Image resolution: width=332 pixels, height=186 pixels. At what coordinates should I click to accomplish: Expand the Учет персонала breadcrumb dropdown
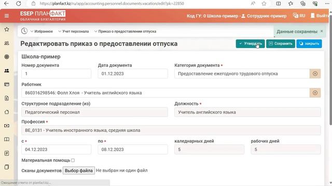click(74, 31)
